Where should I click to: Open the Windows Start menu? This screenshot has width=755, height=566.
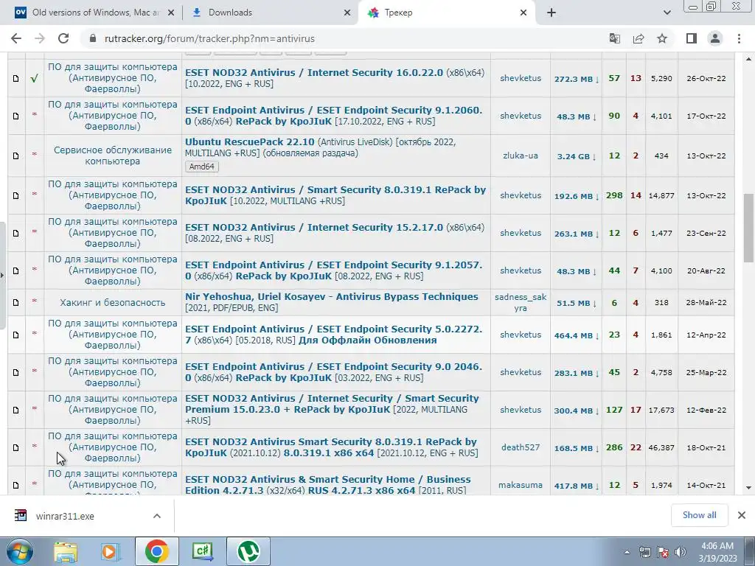coord(18,551)
